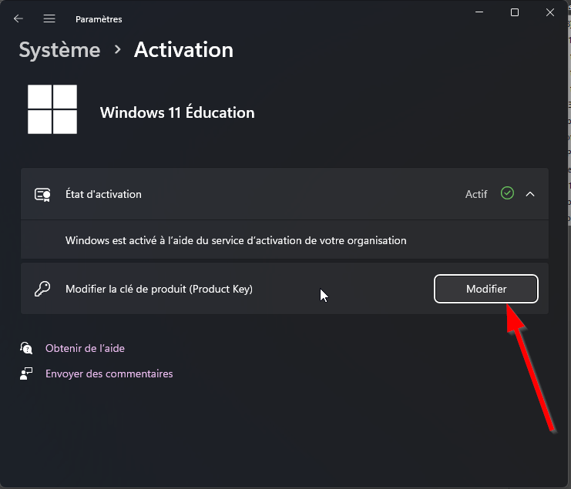Open the Obtenir de l'aide link
Screen dimensions: 571x489
point(85,348)
